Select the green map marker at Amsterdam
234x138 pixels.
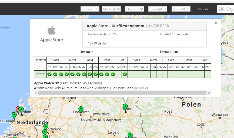(21, 110)
